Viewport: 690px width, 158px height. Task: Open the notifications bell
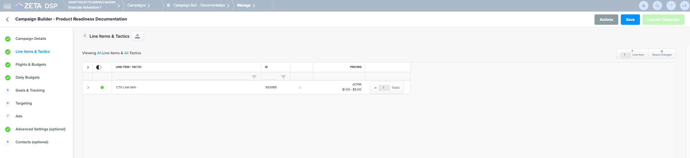point(644,6)
